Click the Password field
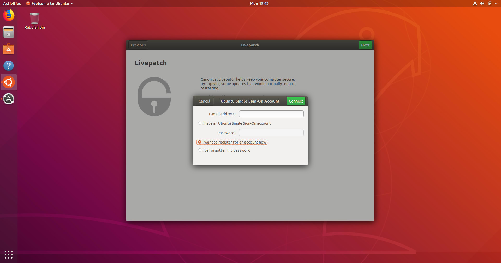This screenshot has height=263, width=501. [271, 133]
